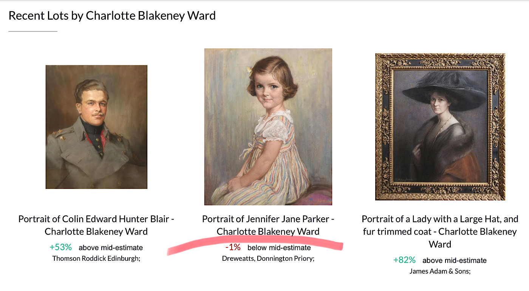Open the Colin Edward Hunter Blair portrait image
This screenshot has width=529, height=291.
click(x=96, y=127)
